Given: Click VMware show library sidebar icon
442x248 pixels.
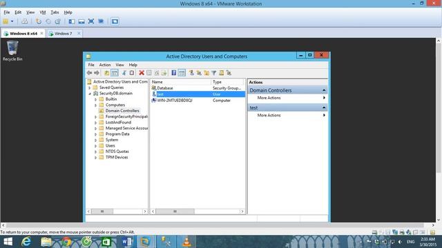Looking at the screenshot, I should [72, 21].
